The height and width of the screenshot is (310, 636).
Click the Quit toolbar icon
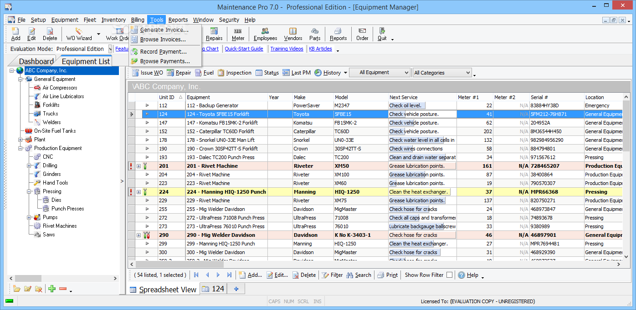pos(382,34)
